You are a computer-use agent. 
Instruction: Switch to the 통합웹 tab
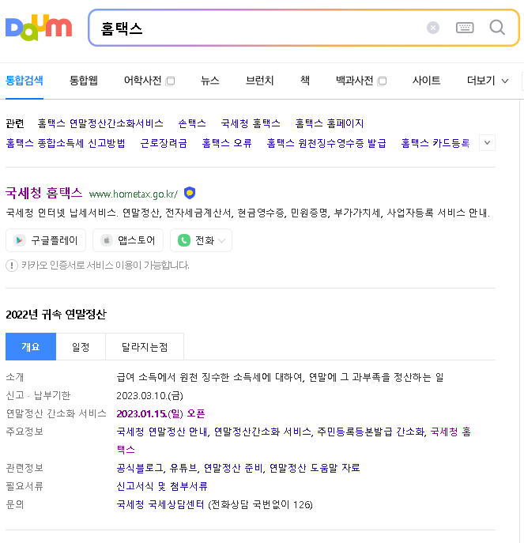click(84, 81)
